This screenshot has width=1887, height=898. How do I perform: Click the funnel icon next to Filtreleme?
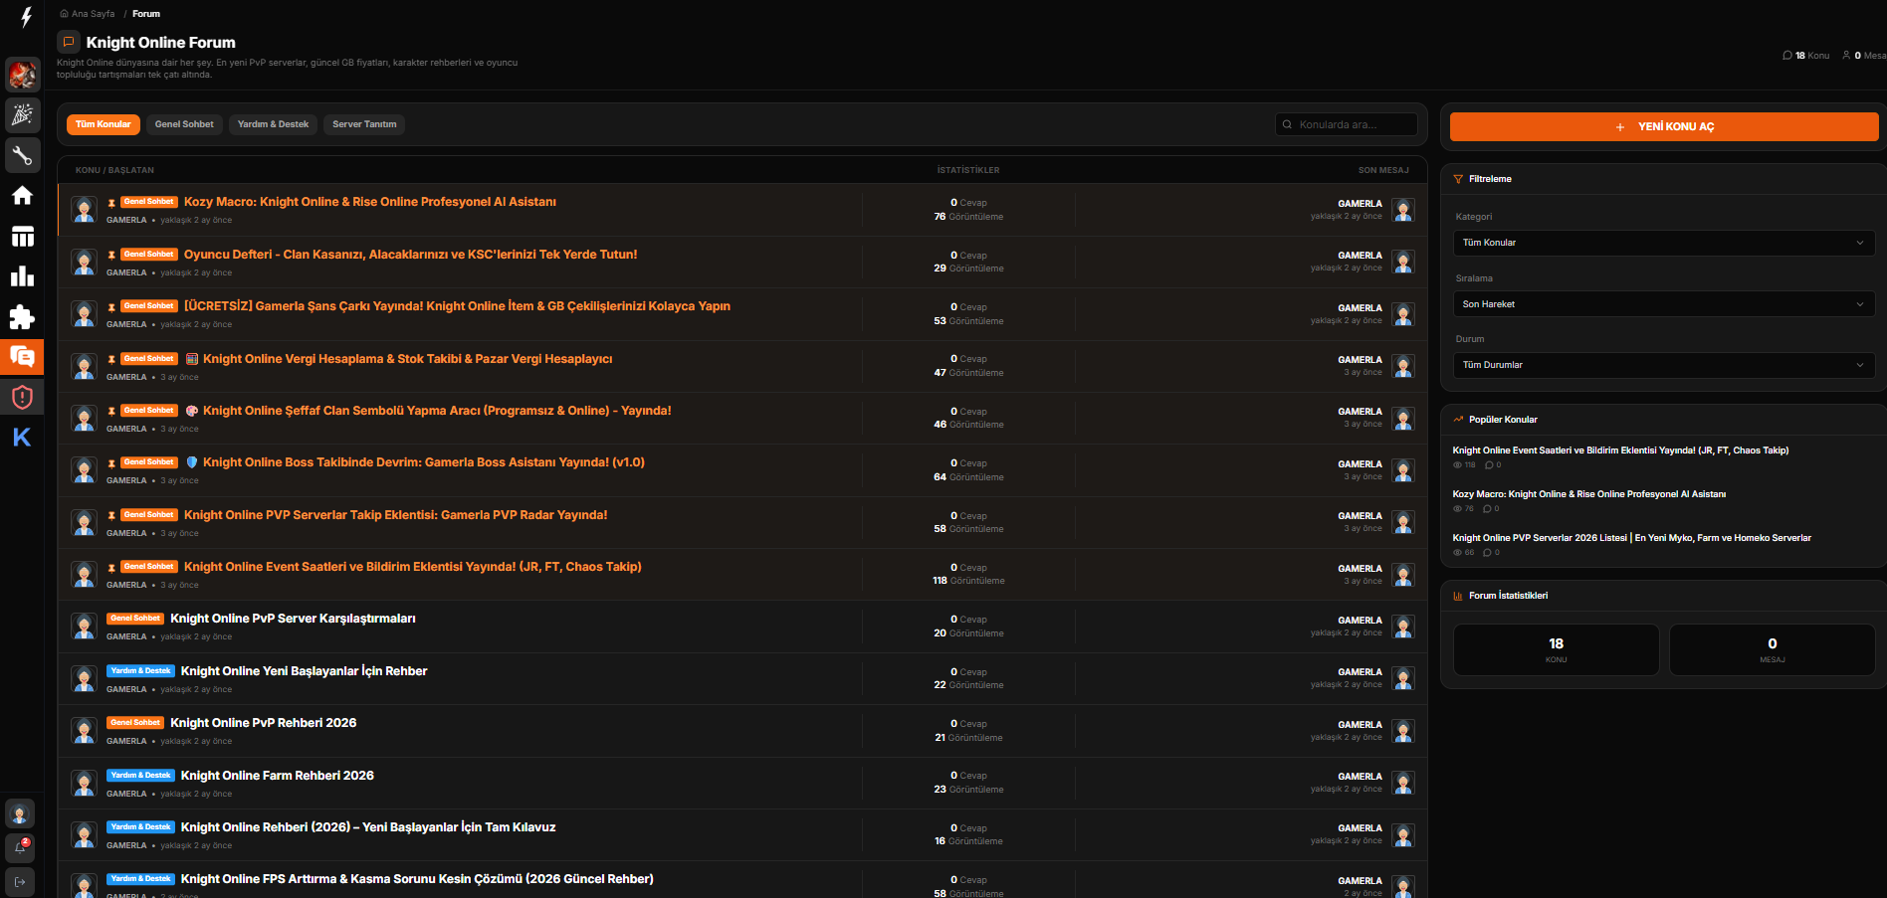tap(1458, 179)
